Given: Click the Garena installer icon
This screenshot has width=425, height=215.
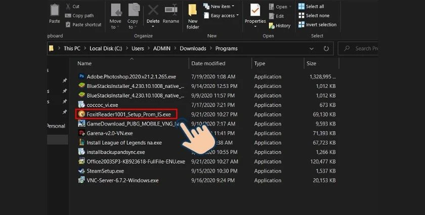Looking at the screenshot, I should click(81, 133).
